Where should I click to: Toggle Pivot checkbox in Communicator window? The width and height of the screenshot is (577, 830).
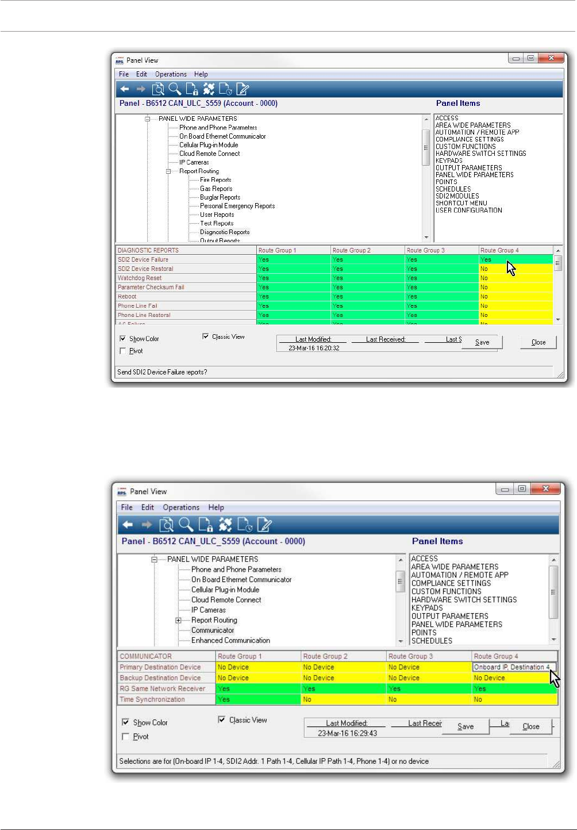coord(125,736)
